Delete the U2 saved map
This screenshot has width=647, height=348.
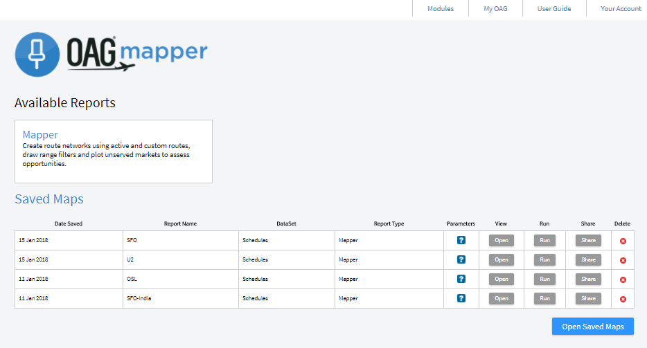623,260
